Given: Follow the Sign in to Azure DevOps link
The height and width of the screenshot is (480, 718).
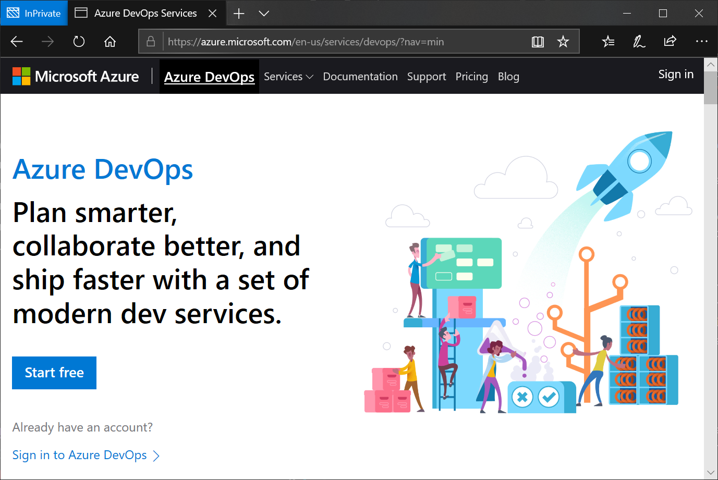Looking at the screenshot, I should pyautogui.click(x=86, y=455).
